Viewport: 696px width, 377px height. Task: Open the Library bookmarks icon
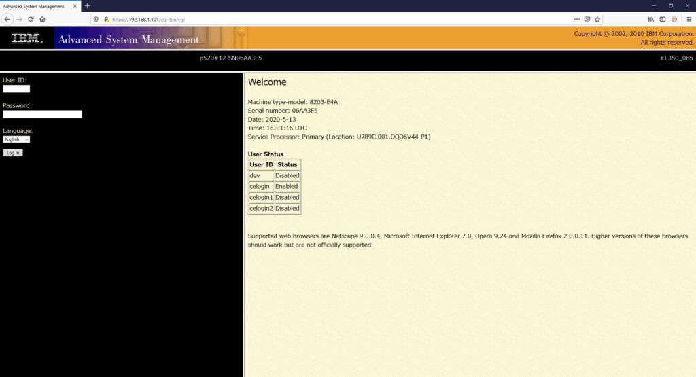point(650,19)
